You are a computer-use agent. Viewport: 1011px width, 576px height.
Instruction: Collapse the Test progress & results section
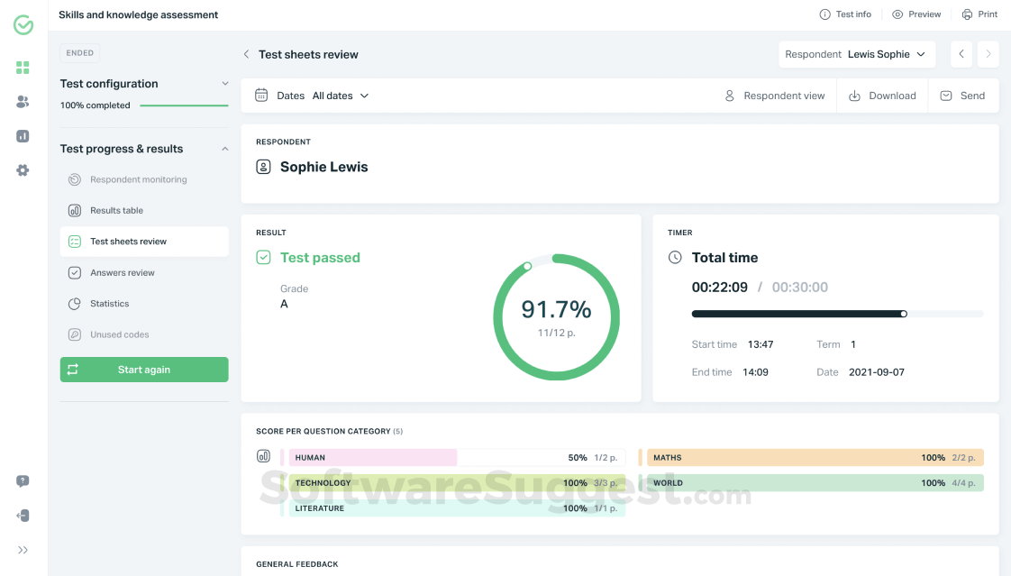[223, 148]
